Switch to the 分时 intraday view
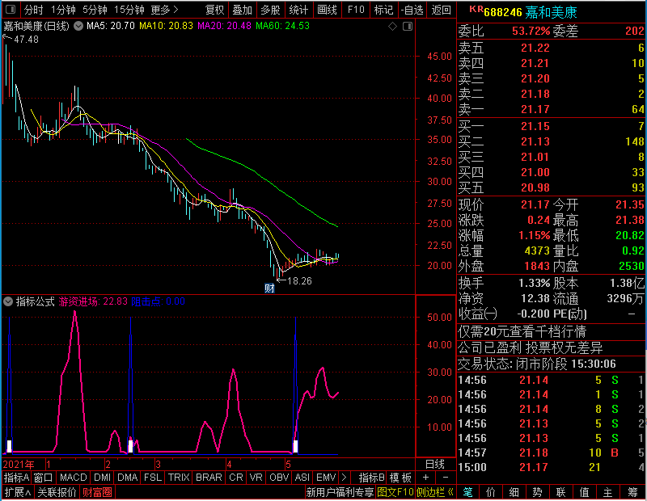This screenshot has width=647, height=501. [33, 10]
